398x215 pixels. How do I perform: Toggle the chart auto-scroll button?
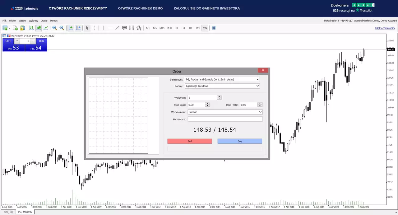coord(71,28)
